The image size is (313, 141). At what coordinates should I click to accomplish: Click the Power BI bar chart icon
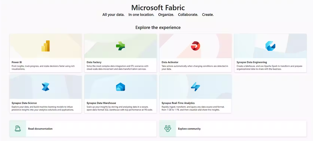[x=46, y=46]
